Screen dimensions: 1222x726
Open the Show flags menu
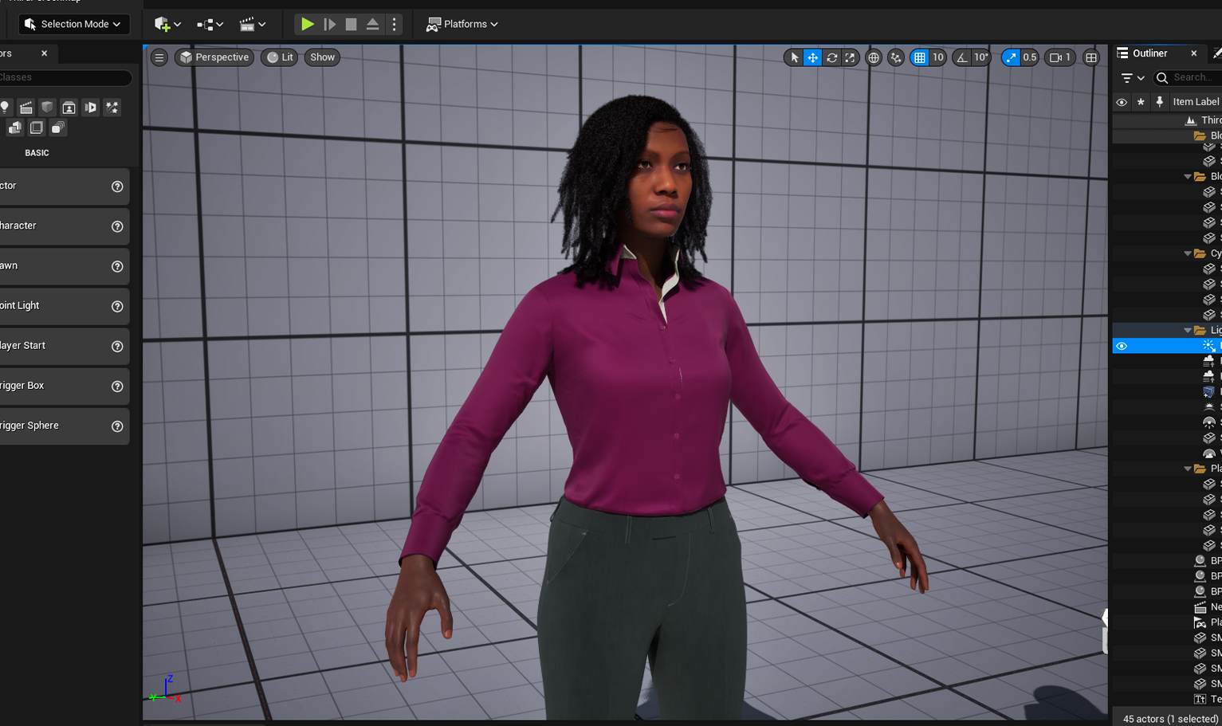coord(322,57)
